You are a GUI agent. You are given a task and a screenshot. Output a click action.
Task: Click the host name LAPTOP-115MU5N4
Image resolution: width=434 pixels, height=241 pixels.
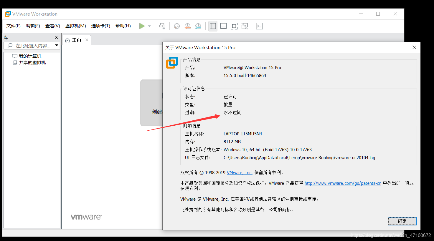243,134
